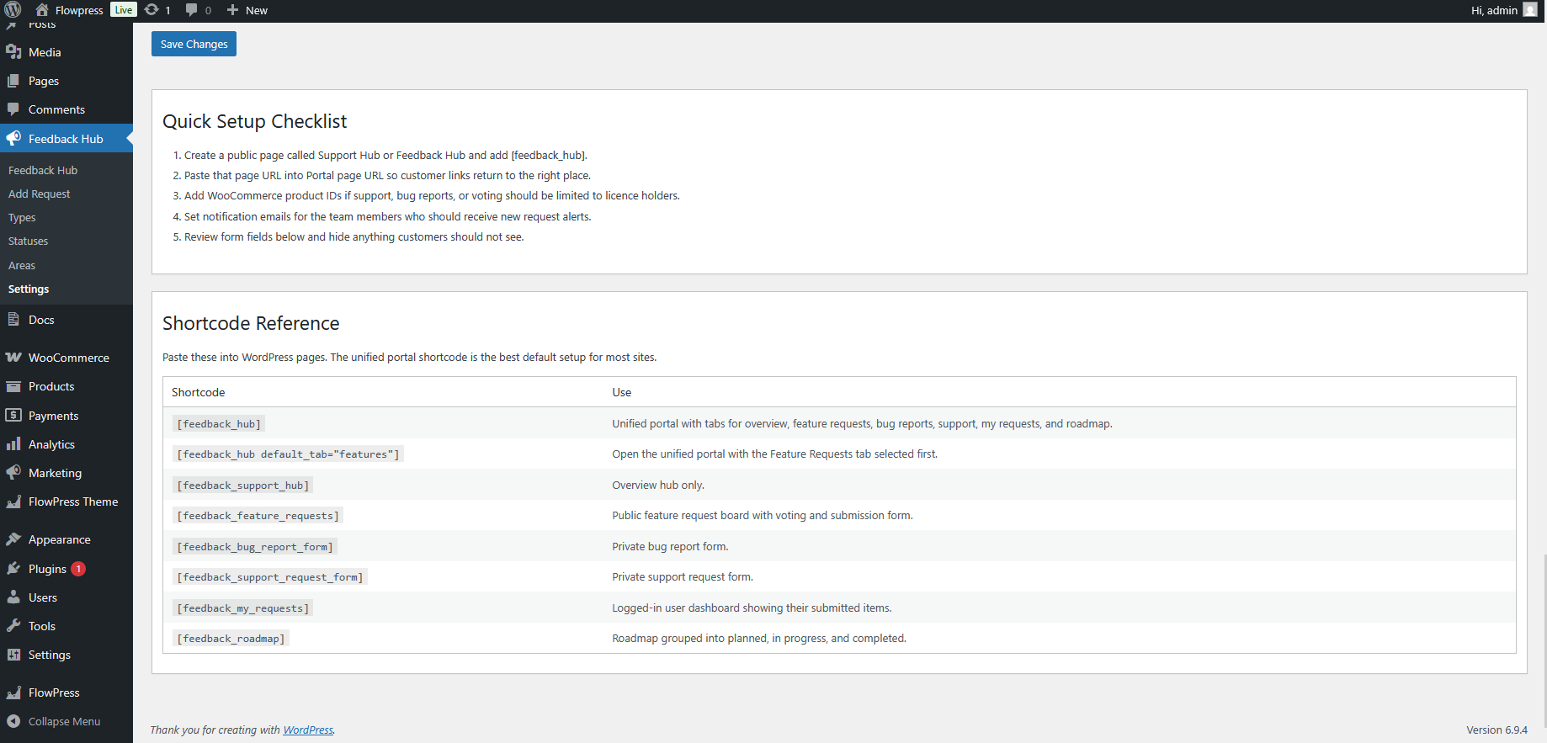
Task: Click the Comments sidebar icon
Action: (13, 109)
